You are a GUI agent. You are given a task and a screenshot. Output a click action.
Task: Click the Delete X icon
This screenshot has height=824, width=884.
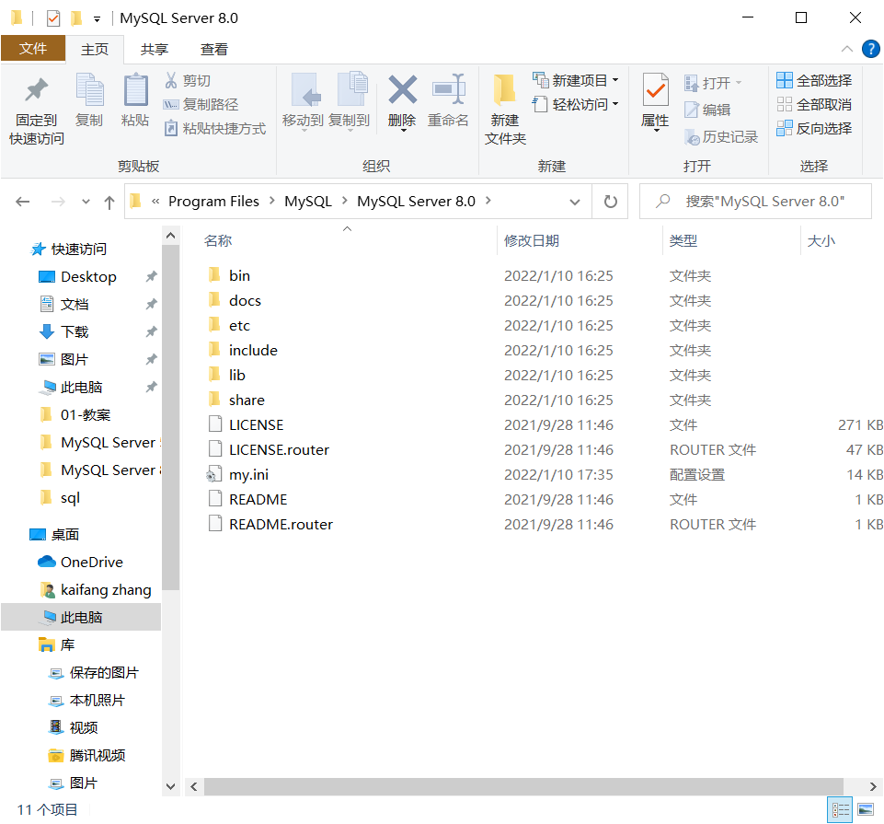[x=403, y=90]
